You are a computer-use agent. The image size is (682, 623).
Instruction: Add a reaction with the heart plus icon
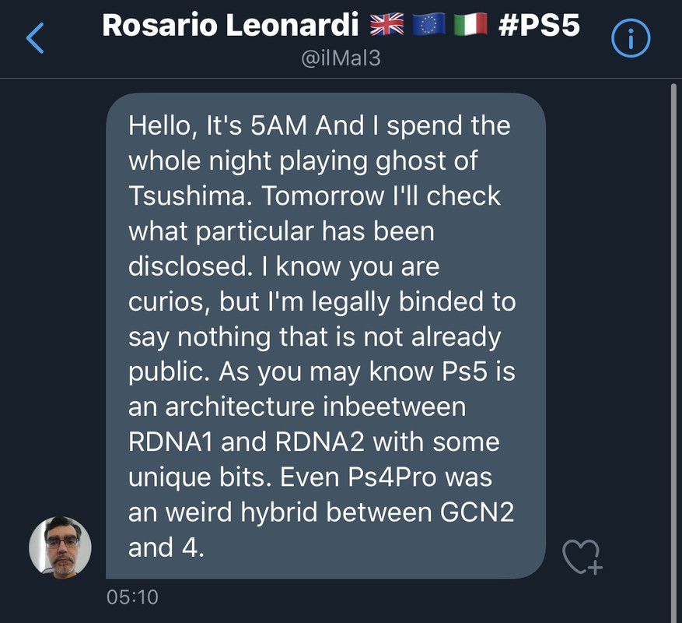(582, 557)
